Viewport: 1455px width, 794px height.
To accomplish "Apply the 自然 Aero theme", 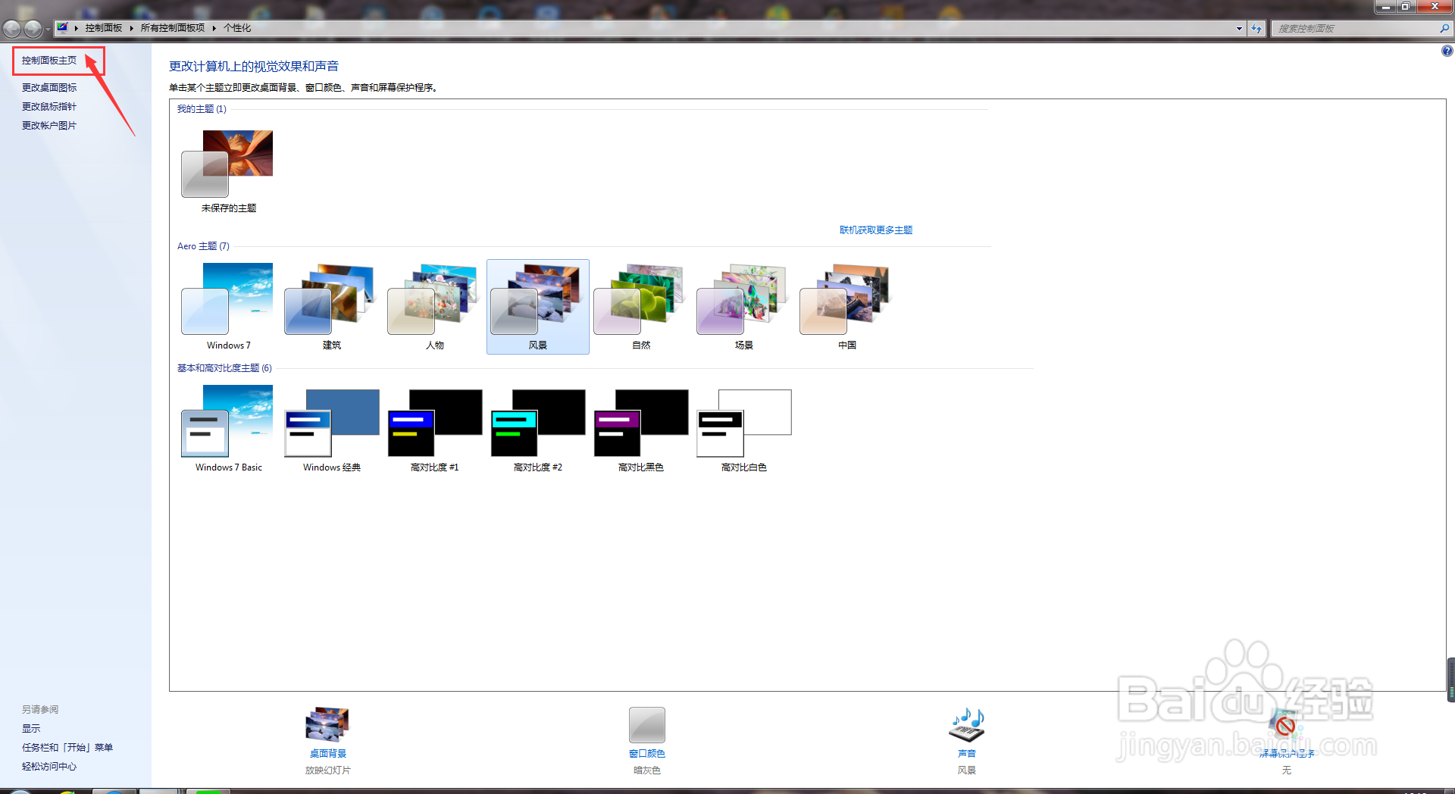I will 640,299.
